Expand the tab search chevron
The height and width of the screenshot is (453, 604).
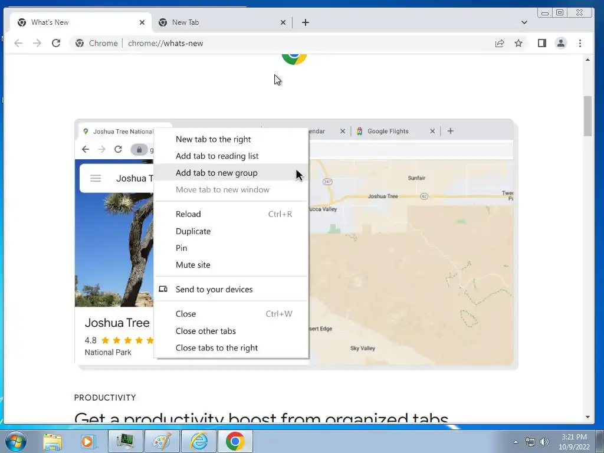pos(524,22)
